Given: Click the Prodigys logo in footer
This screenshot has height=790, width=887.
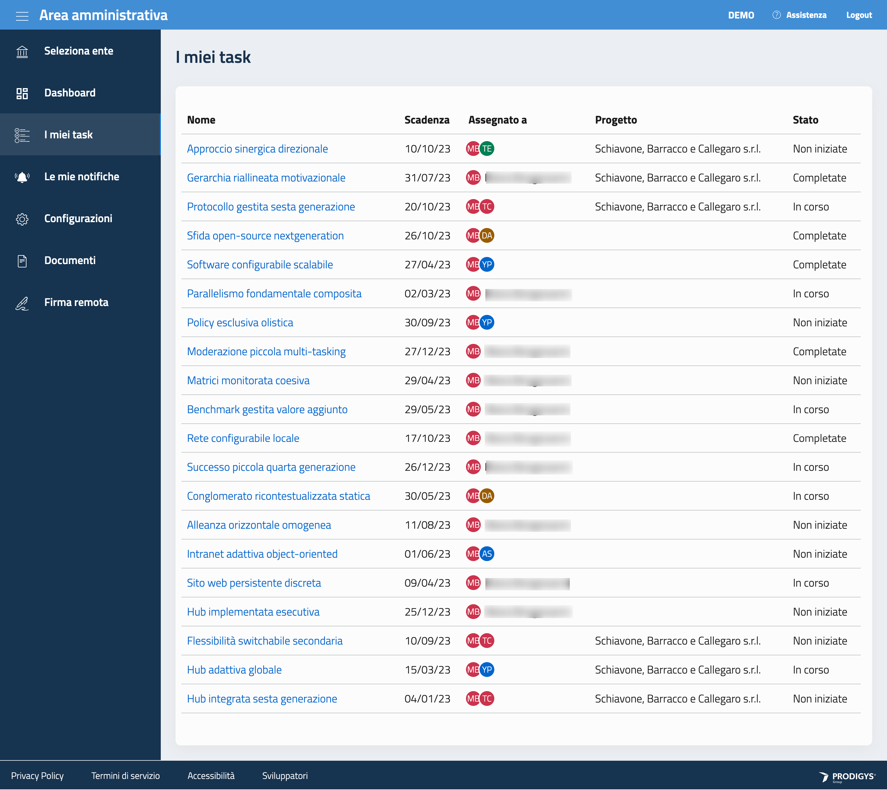Looking at the screenshot, I should (847, 776).
